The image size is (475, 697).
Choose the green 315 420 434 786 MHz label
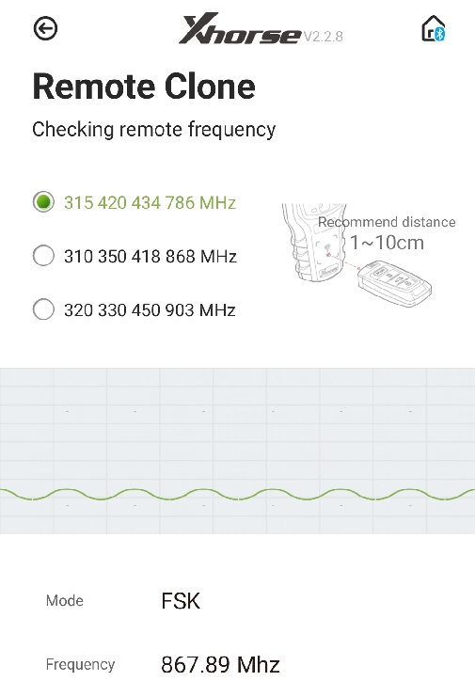(150, 202)
